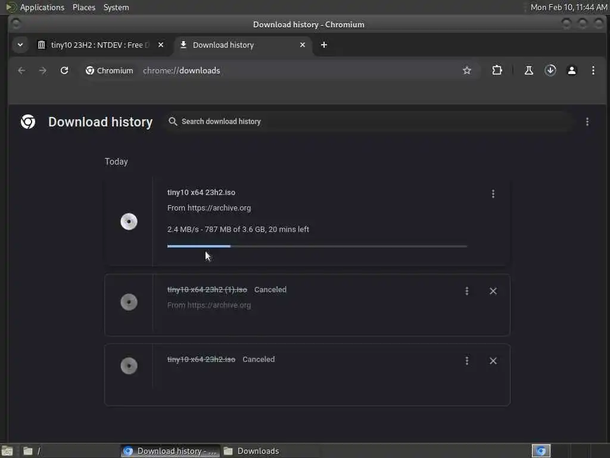Remove tiny10 x64 23h2 (1).iso from list
Screen dimensions: 610x458
[x=493, y=291]
